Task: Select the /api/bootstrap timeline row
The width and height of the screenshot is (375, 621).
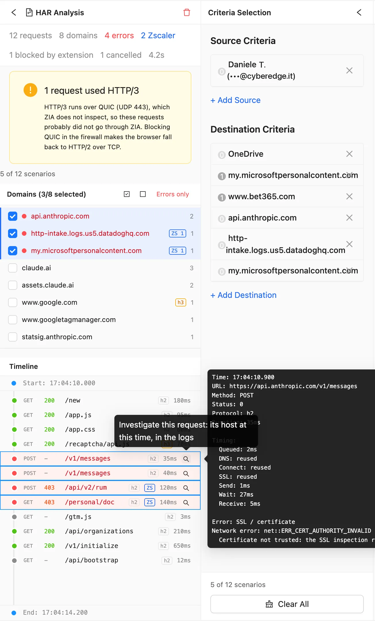Action: click(x=100, y=560)
